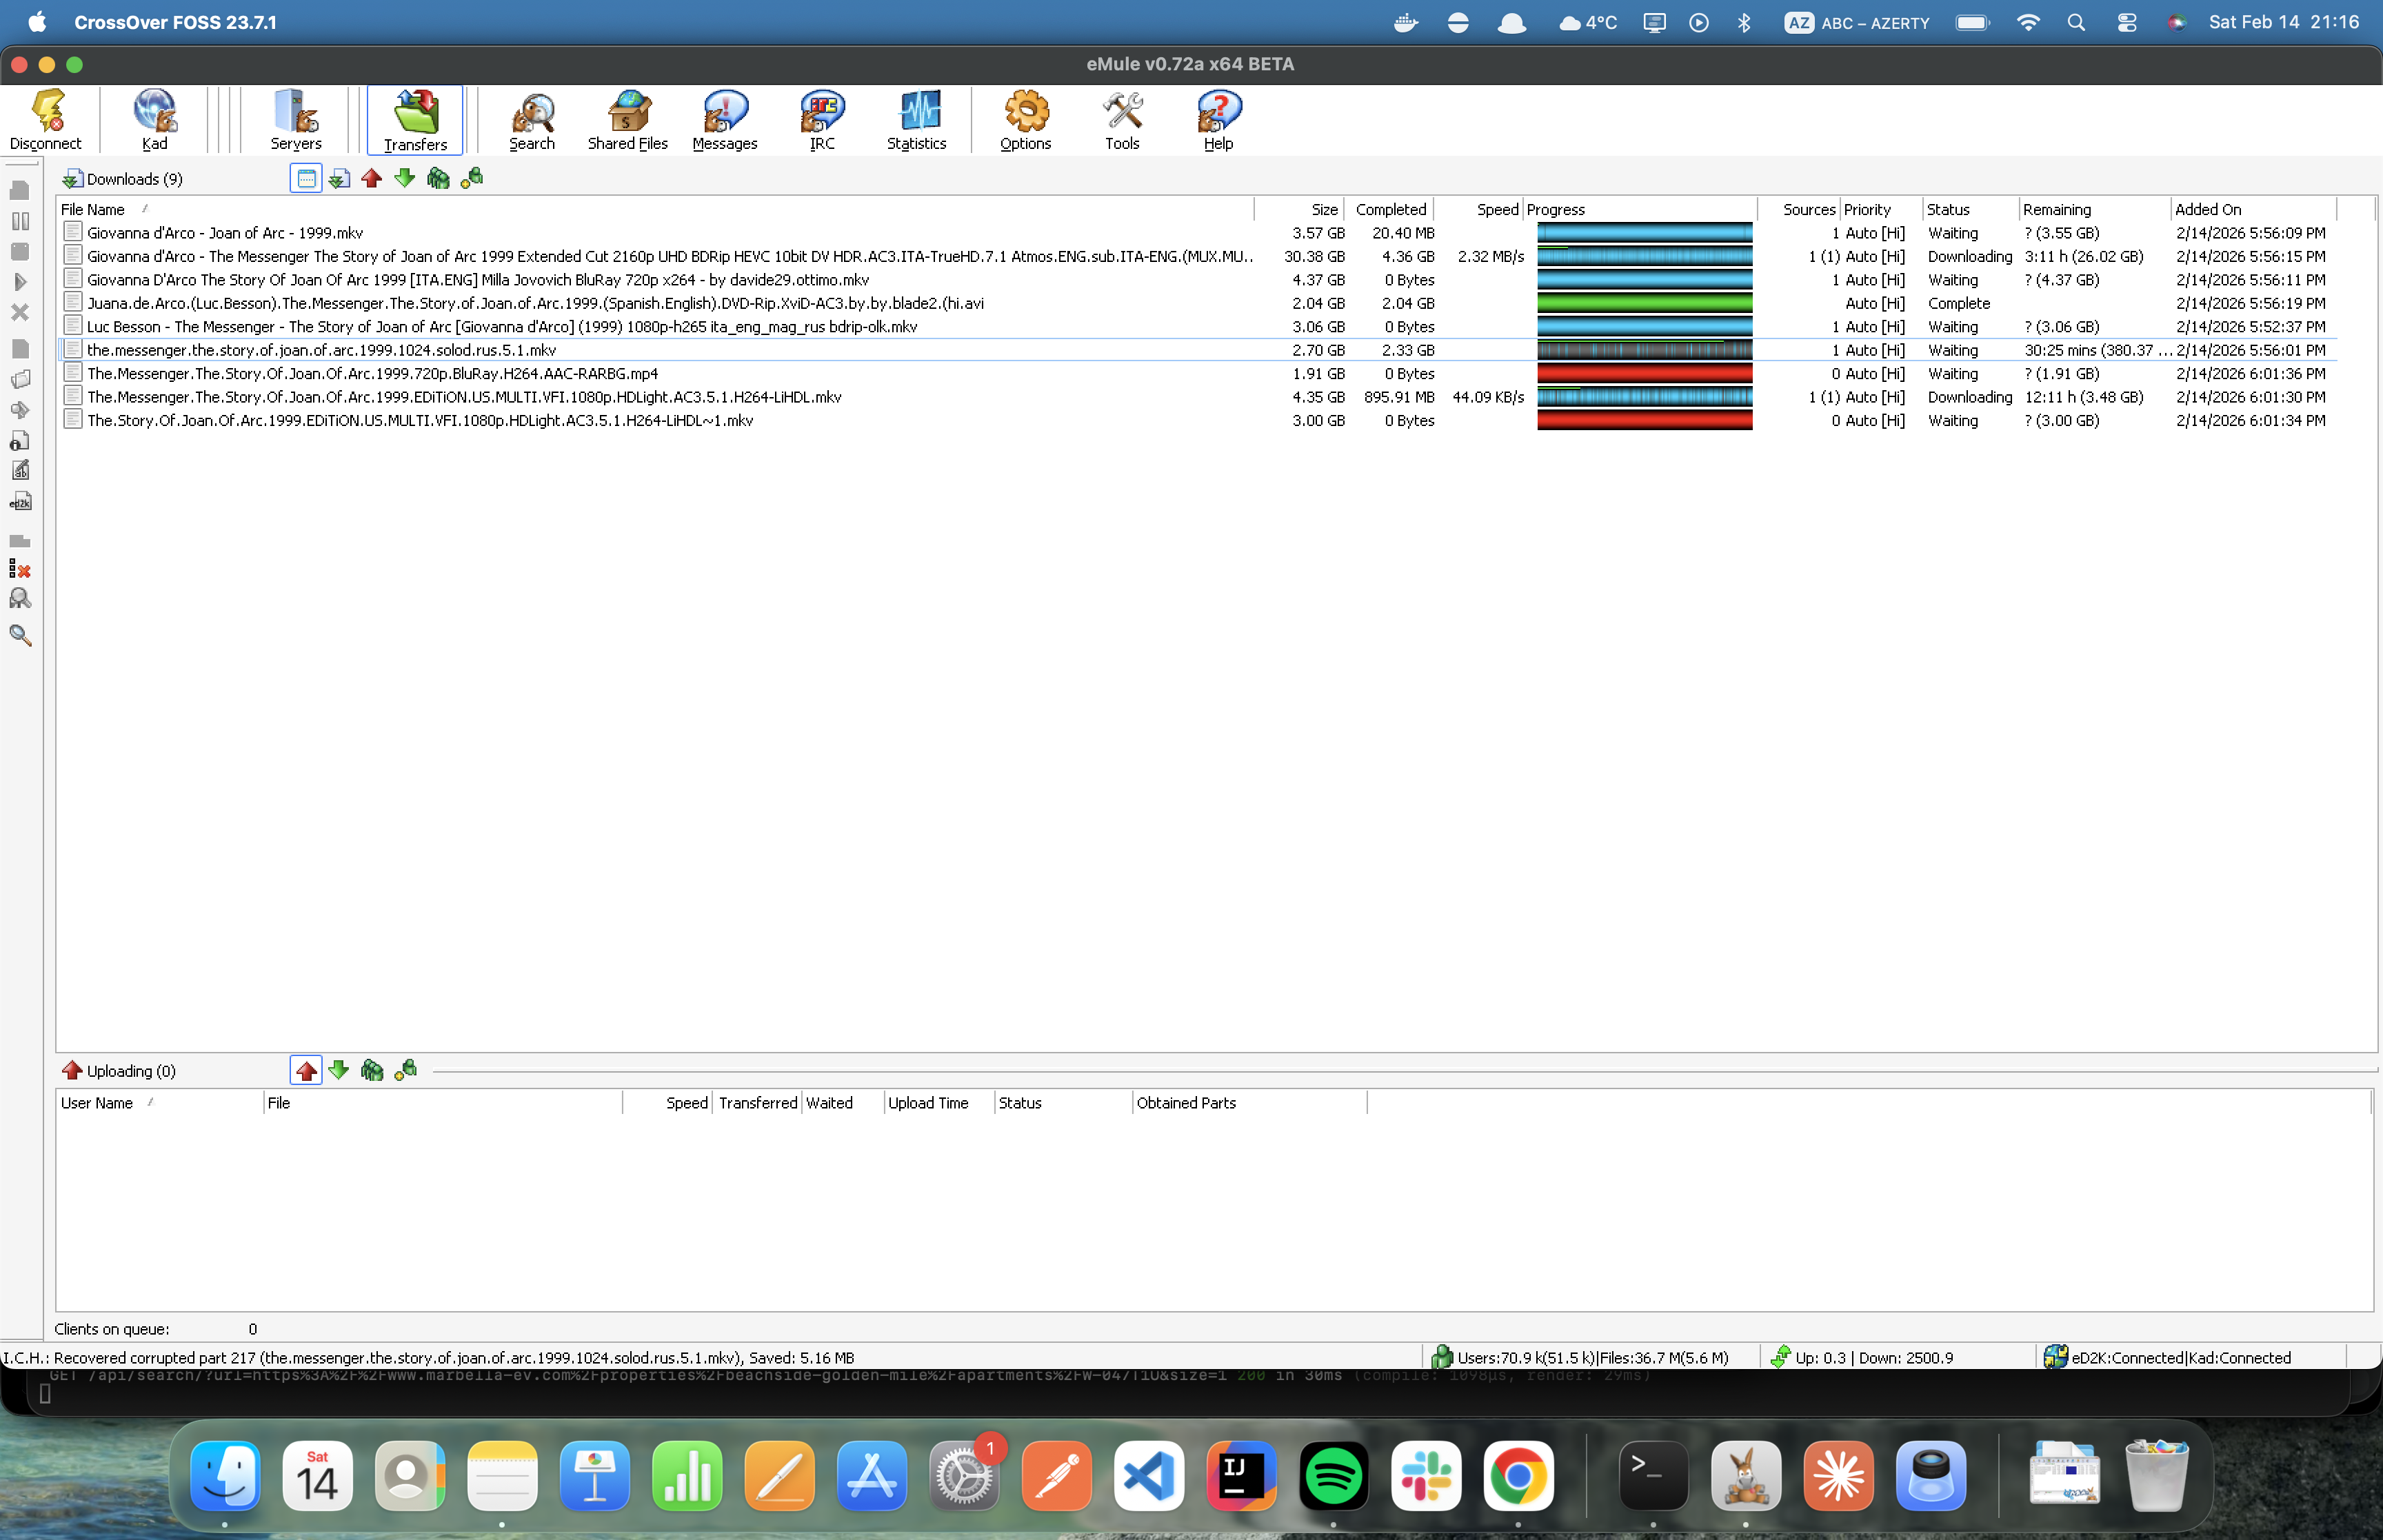Image resolution: width=2383 pixels, height=1540 pixels.
Task: Increase download priority with red up arrow
Action: (371, 178)
